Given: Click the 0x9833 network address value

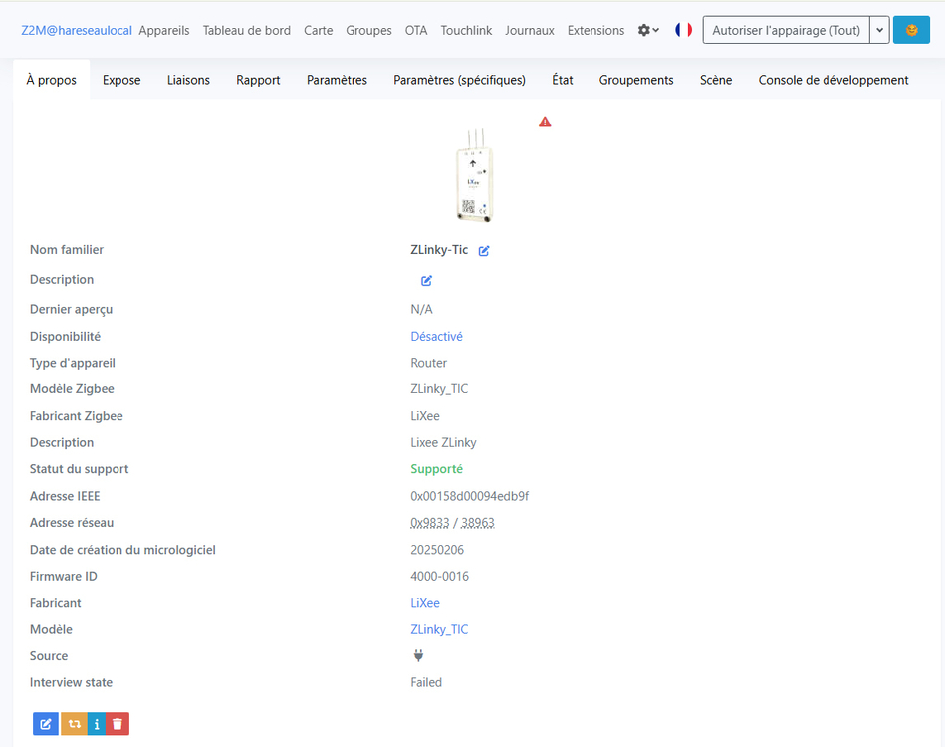Looking at the screenshot, I should 430,523.
